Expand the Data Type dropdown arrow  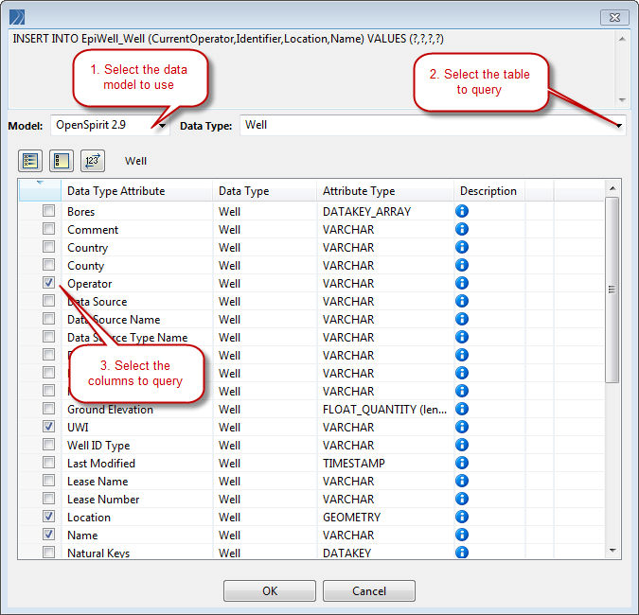pyautogui.click(x=619, y=125)
